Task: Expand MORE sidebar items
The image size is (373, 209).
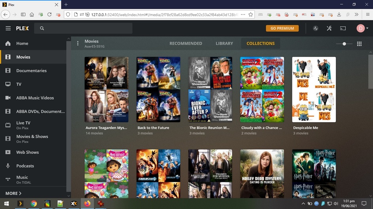Action: point(13,193)
